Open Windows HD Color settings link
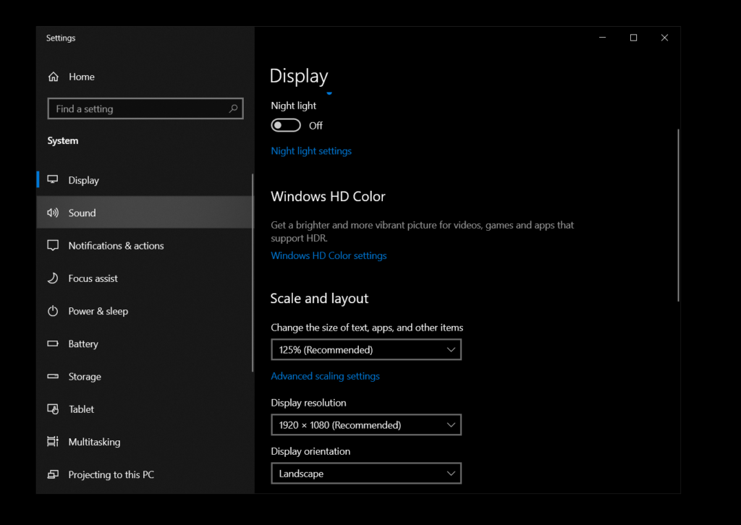 pyautogui.click(x=329, y=256)
